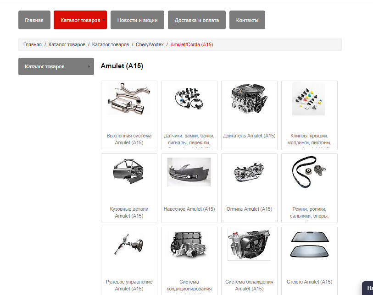Click the headlights product image

click(x=249, y=172)
